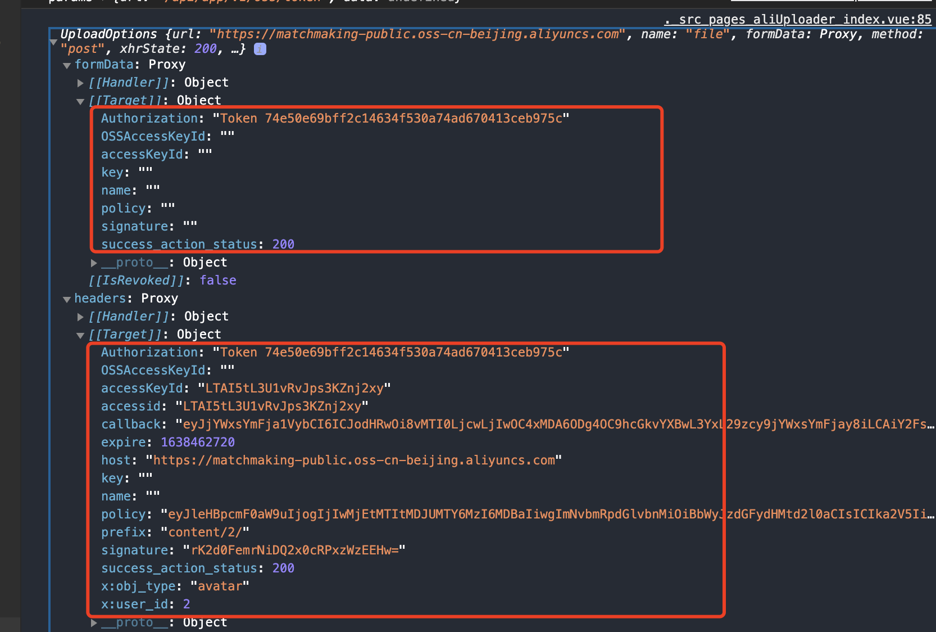Select the expire timestamp 1638462720

point(198,442)
